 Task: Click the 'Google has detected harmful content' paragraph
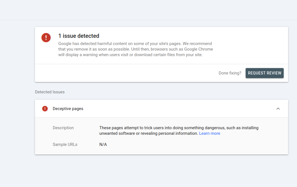tap(136, 49)
